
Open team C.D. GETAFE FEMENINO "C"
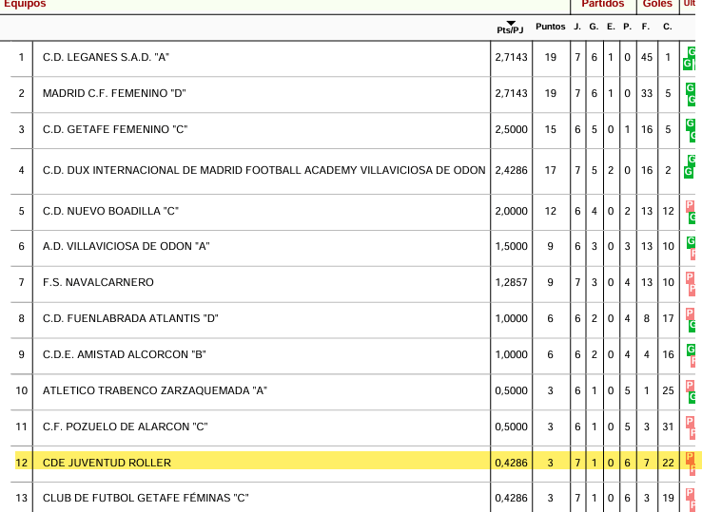point(115,130)
